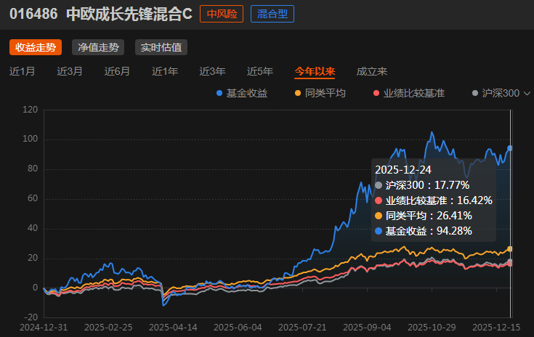Toggle 同类平均 legend series
534x337 pixels.
point(320,93)
